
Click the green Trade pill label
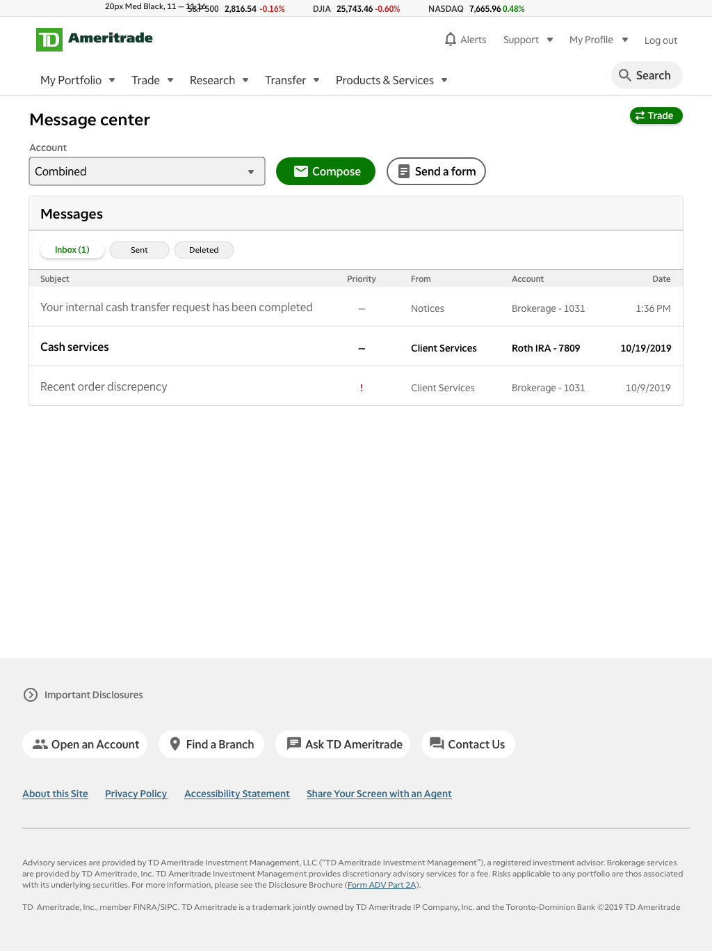[661, 116]
